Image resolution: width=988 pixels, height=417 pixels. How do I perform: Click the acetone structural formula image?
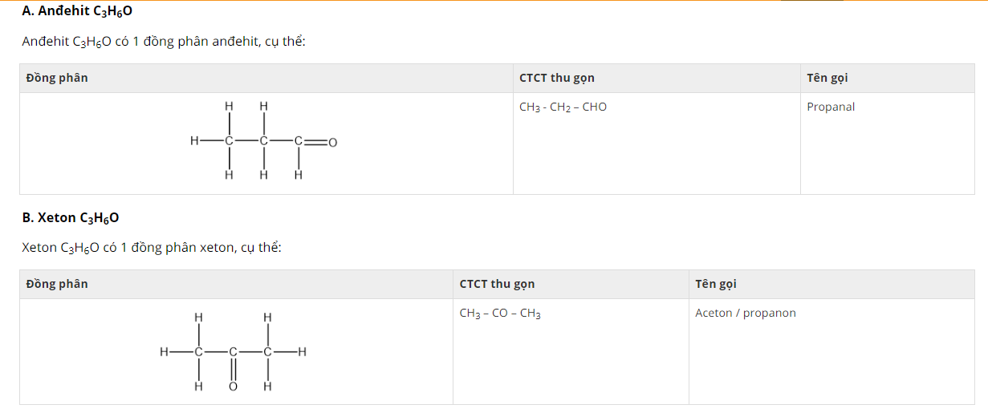[x=234, y=352]
